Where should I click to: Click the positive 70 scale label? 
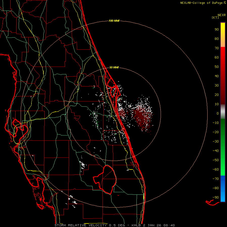click(217, 48)
